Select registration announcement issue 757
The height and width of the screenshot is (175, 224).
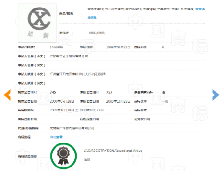(109, 92)
